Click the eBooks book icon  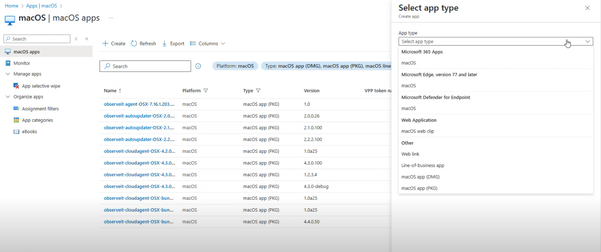coord(16,132)
